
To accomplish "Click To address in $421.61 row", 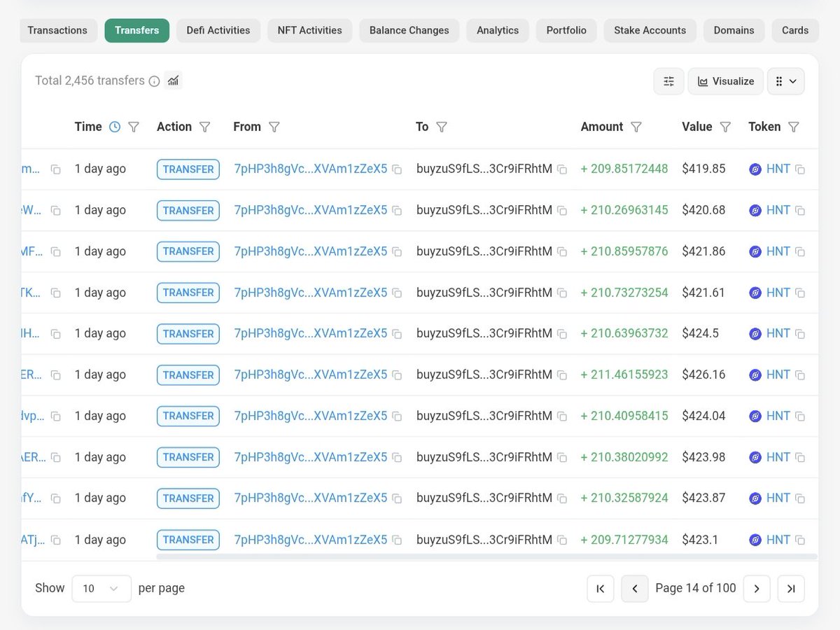I will tap(484, 293).
